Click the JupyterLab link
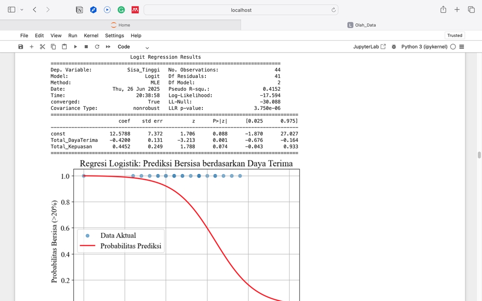This screenshot has height=301, width=482. click(x=370, y=47)
